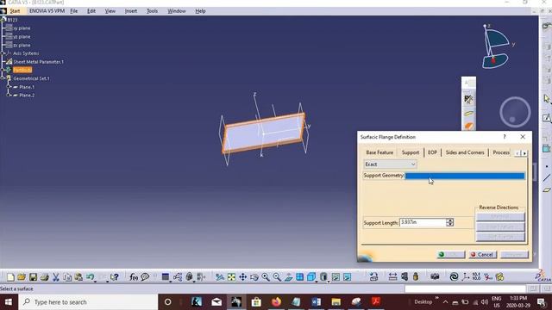
Task: Switch to the Base Feature tab
Action: coord(379,152)
